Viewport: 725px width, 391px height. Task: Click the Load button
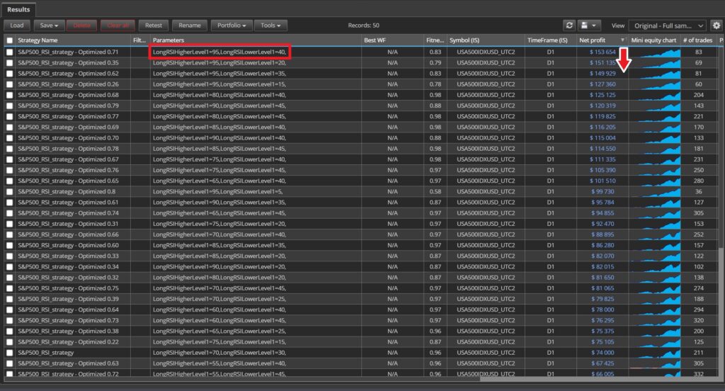[x=17, y=25]
